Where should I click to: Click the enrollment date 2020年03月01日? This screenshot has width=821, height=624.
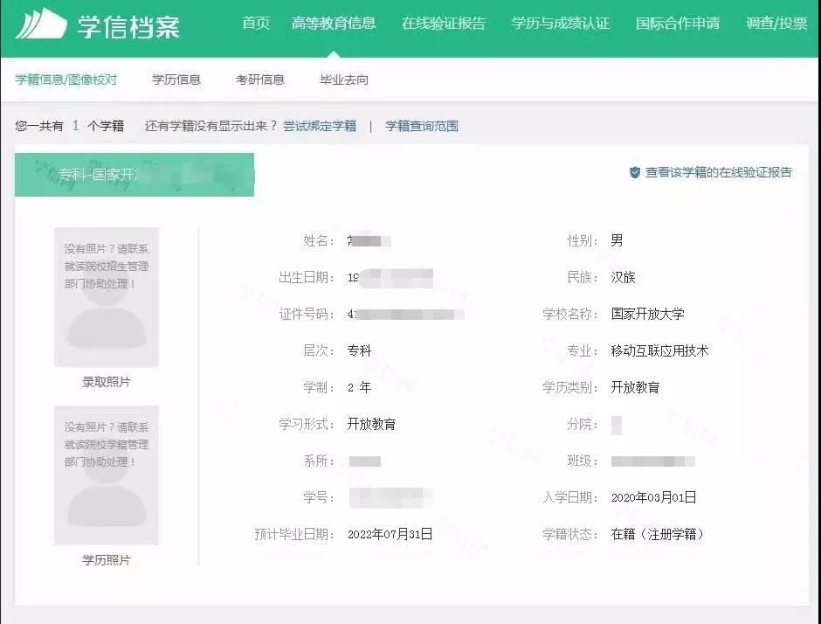(x=653, y=497)
